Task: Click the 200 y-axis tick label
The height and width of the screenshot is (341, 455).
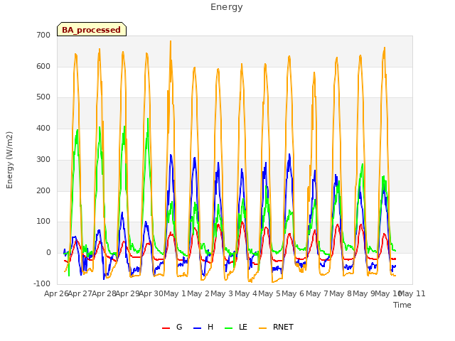Action: coord(43,191)
